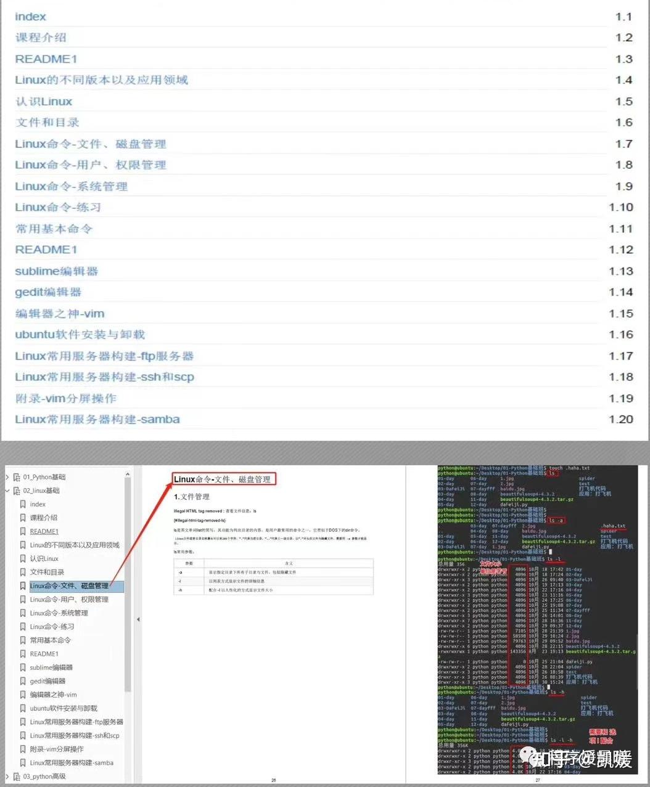This screenshot has width=650, height=787.
Task: Click the bookmark icon next to "index"
Action: [x=23, y=504]
